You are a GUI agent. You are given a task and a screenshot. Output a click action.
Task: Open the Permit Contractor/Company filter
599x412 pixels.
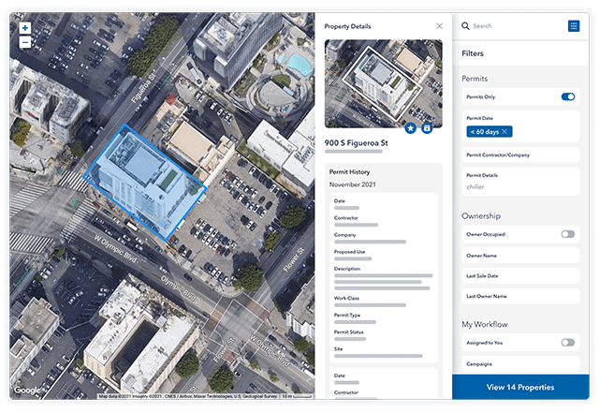(x=520, y=154)
